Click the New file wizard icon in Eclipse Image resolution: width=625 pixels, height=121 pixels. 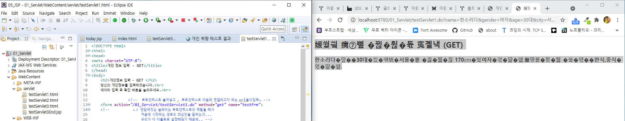click(x=4, y=20)
